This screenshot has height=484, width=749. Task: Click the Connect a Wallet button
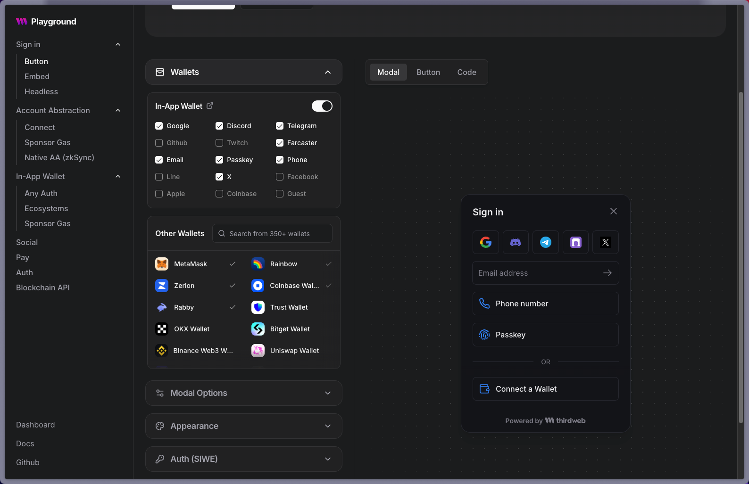pos(546,389)
